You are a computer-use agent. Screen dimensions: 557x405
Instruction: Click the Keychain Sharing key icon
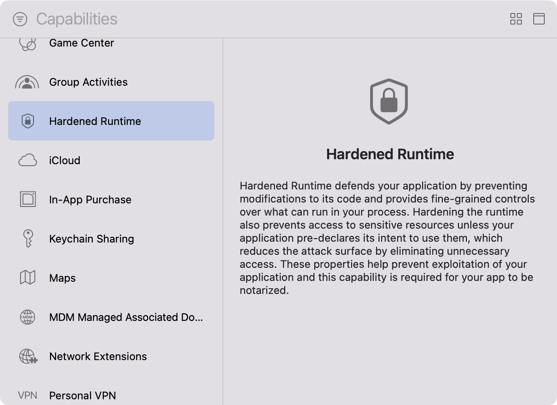tap(28, 238)
